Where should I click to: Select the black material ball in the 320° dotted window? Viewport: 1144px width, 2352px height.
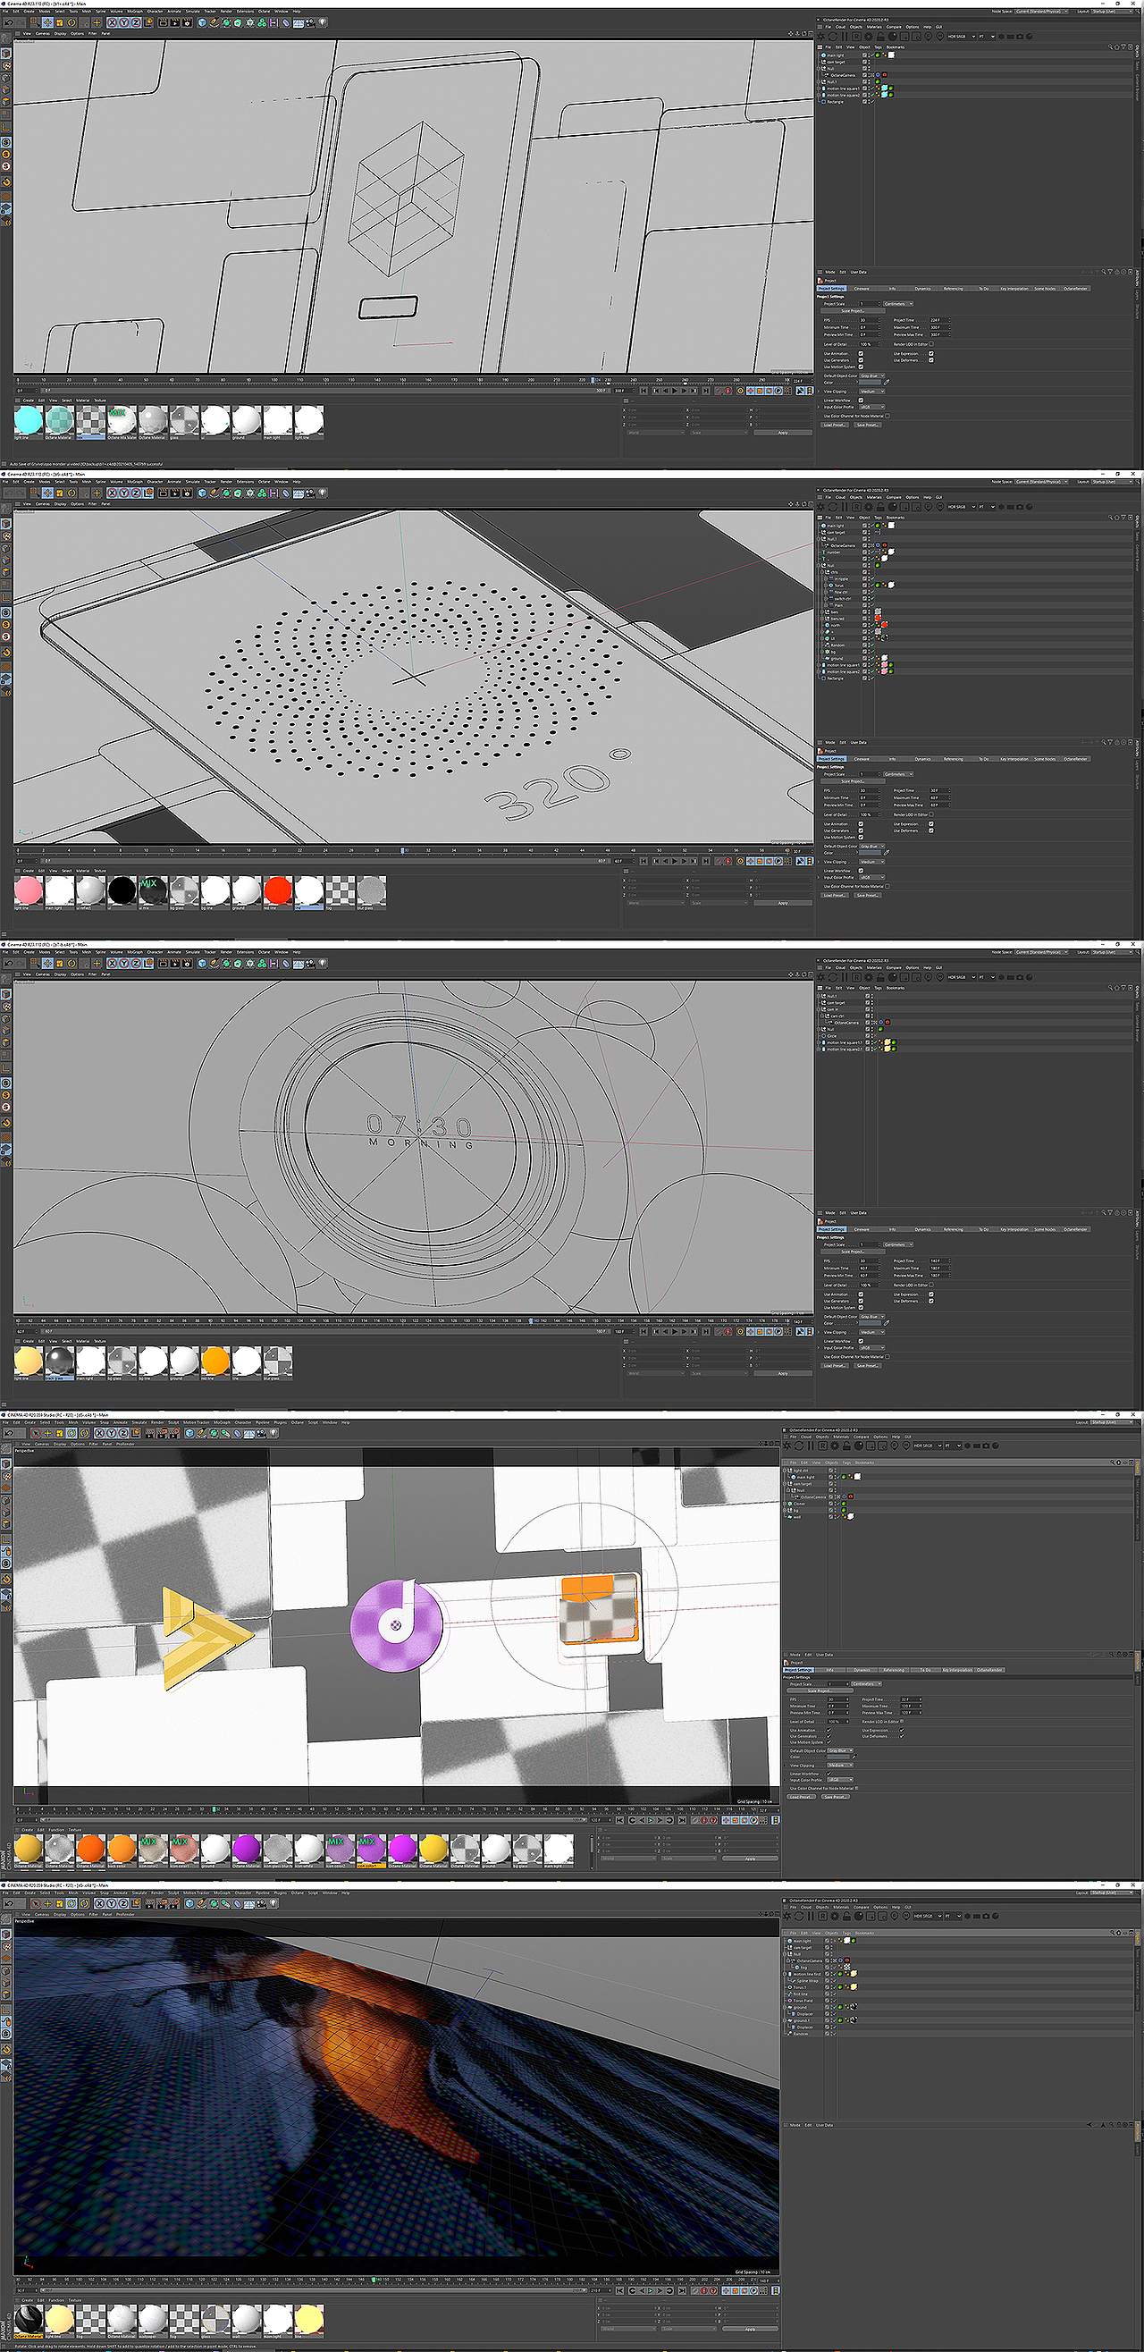122,889
